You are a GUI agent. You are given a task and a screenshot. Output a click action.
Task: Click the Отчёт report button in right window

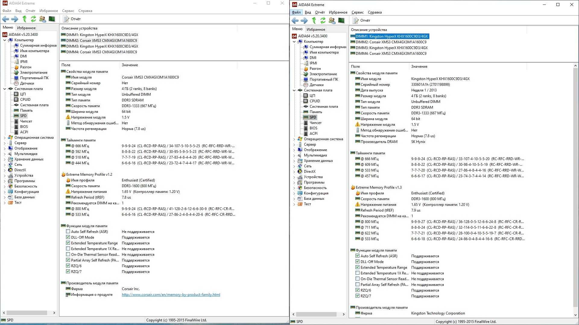click(x=362, y=20)
